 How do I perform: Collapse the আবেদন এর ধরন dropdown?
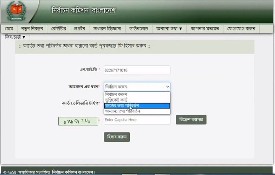click(x=137, y=86)
